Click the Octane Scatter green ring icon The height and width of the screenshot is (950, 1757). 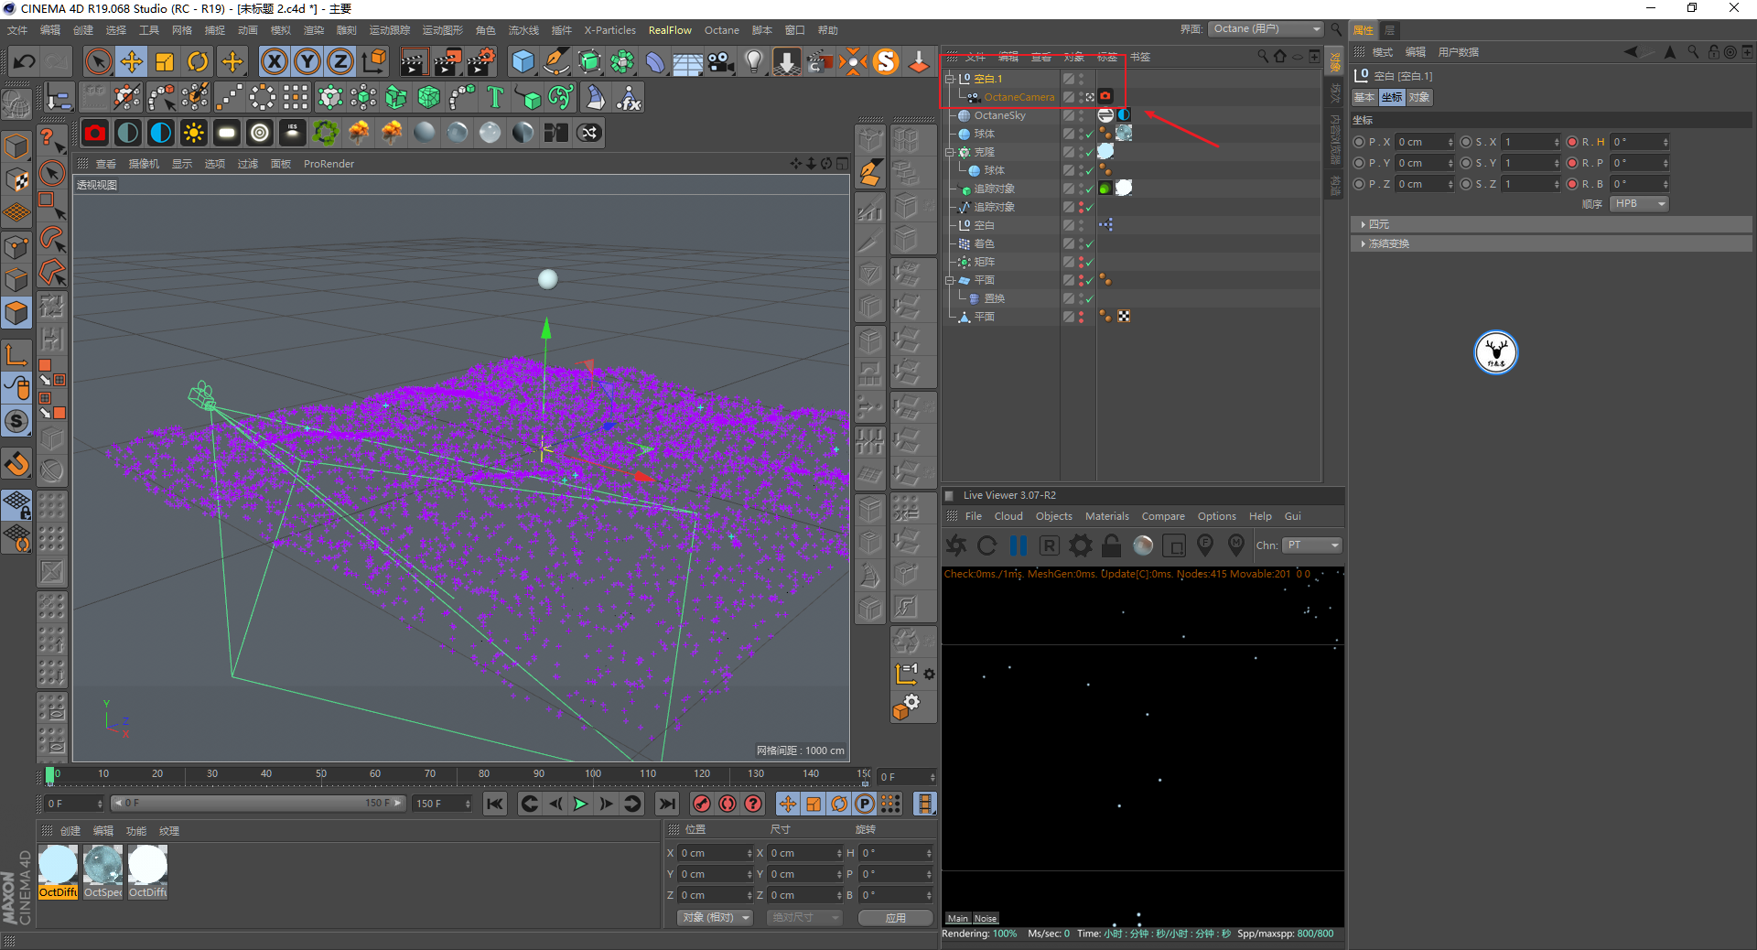click(326, 133)
